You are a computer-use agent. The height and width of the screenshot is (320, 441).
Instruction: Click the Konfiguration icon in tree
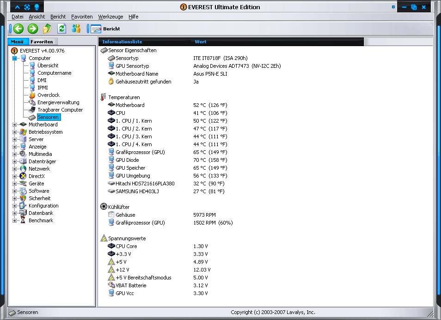23,206
